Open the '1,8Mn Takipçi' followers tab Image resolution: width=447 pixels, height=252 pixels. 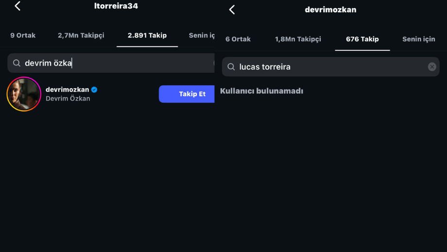298,39
